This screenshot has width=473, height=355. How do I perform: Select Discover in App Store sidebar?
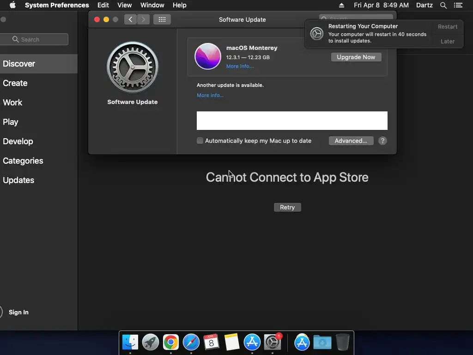tap(39, 64)
